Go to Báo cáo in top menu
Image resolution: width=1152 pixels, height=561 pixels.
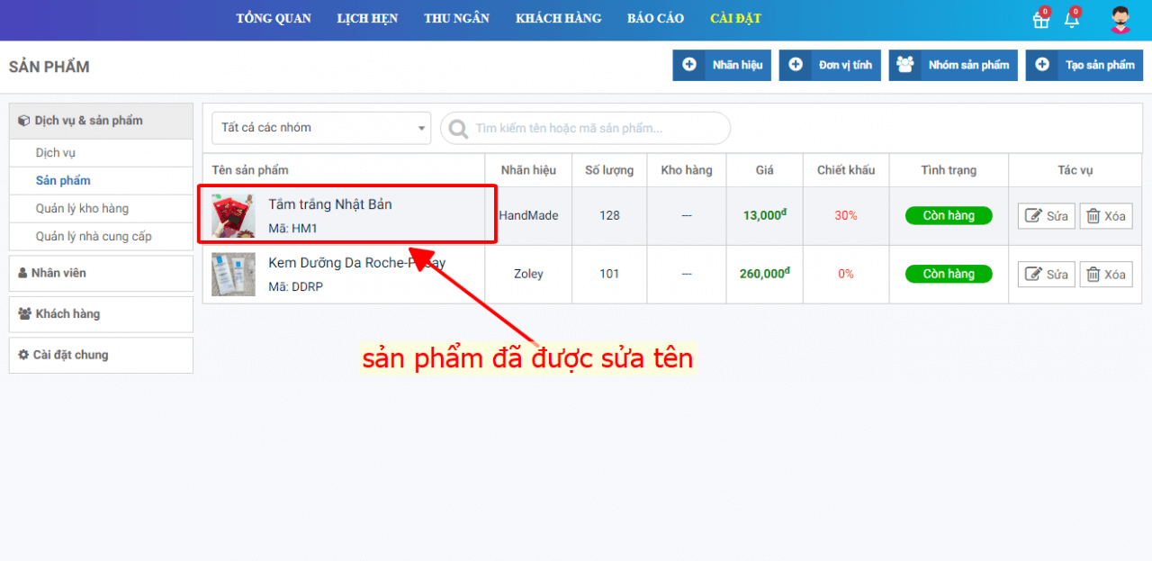pyautogui.click(x=655, y=19)
